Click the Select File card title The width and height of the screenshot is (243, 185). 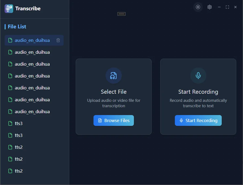114,92
